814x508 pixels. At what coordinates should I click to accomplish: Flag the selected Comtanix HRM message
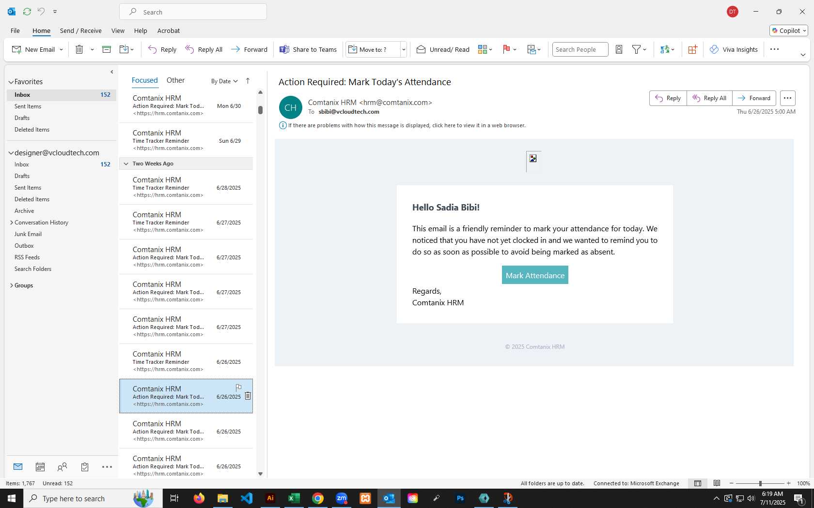pos(238,388)
